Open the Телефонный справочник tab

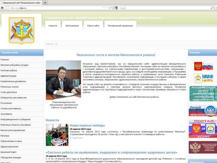(120, 26)
